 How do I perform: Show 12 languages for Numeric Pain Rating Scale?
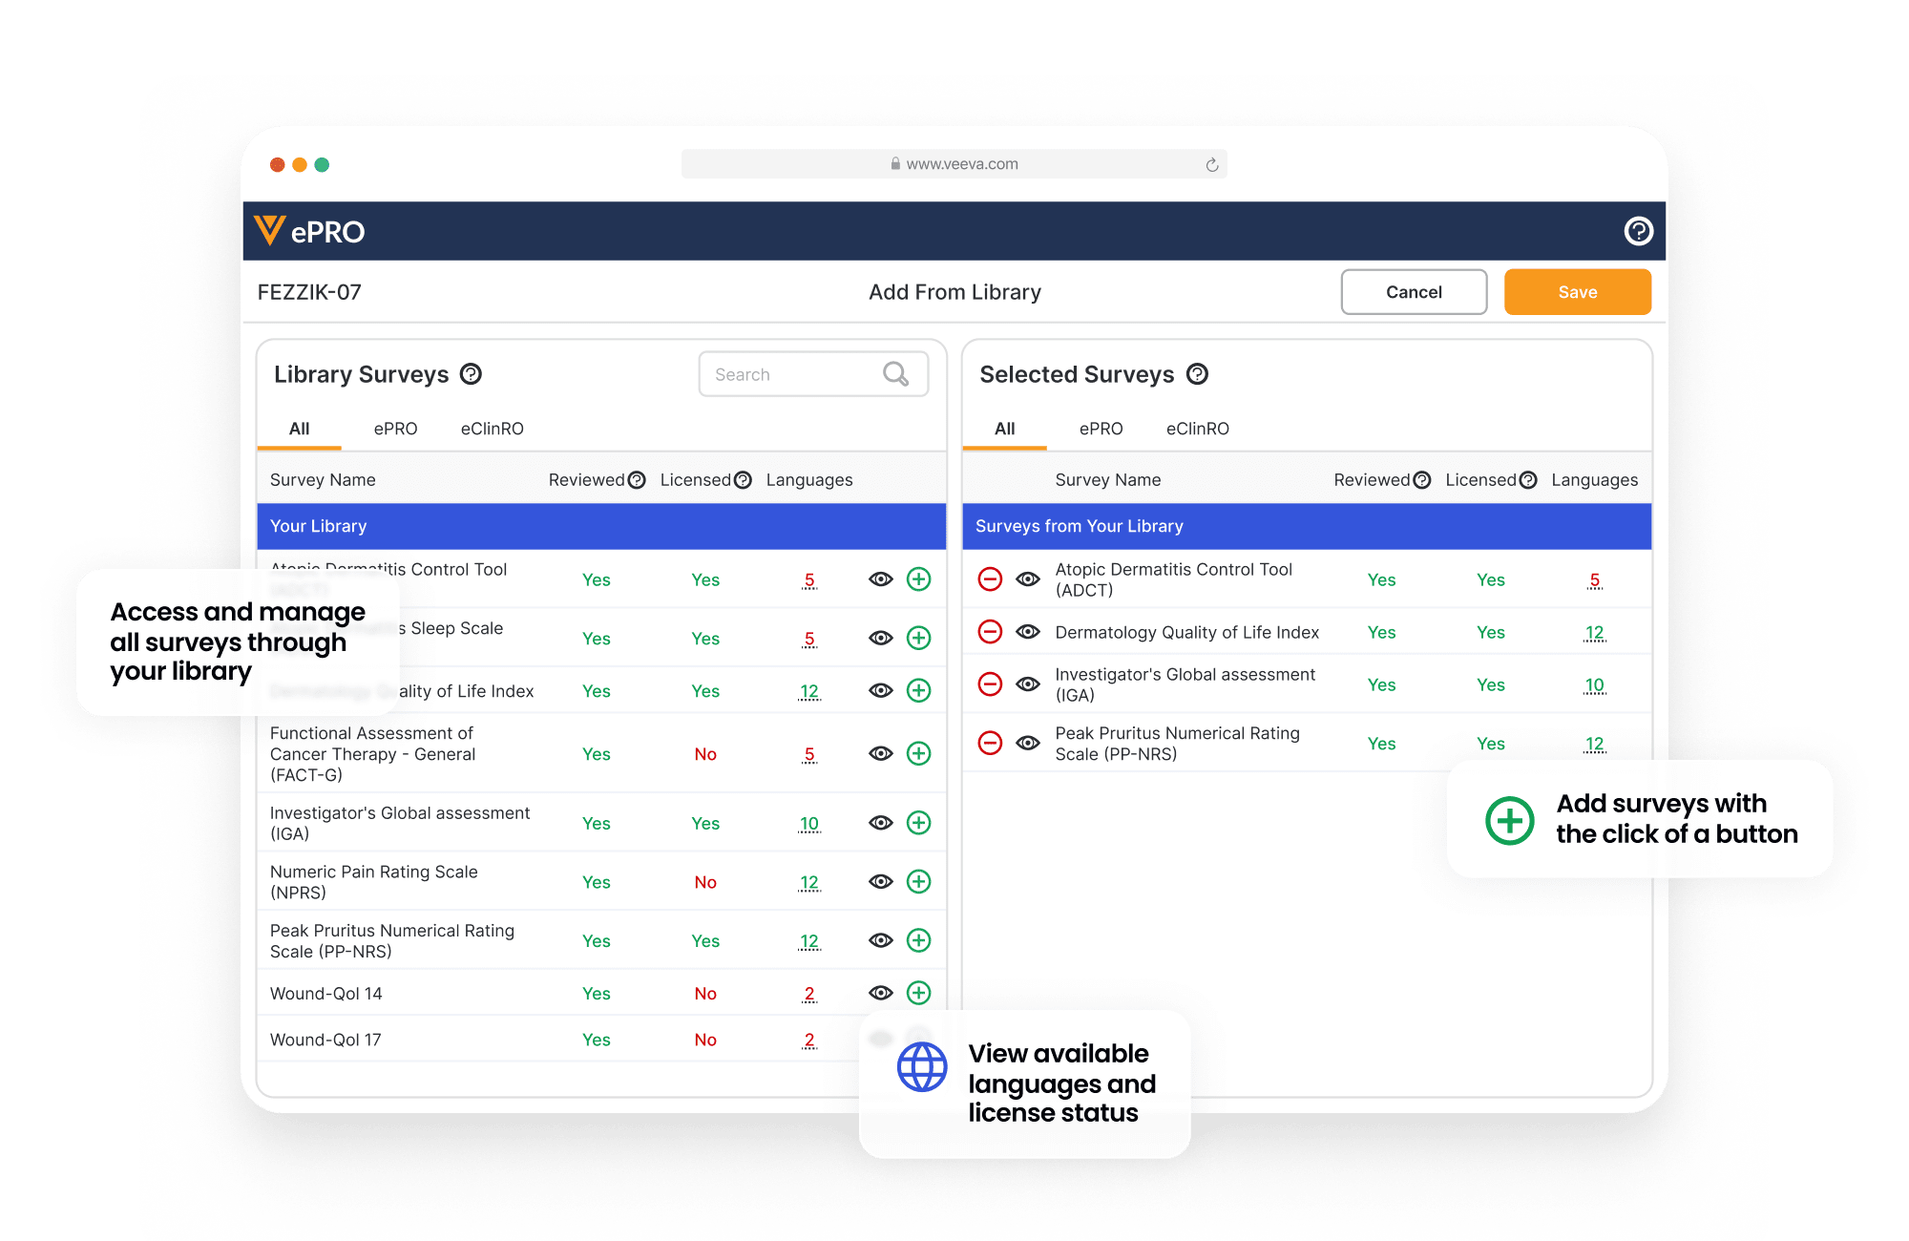[809, 882]
